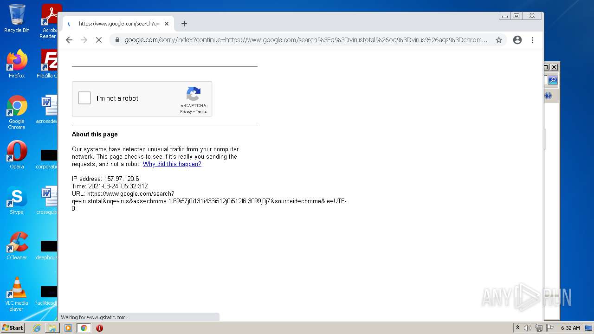Open Chrome profile account icon
The width and height of the screenshot is (594, 334).
coord(517,40)
